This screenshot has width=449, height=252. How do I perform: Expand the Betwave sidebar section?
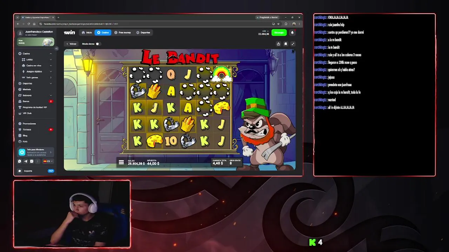click(51, 95)
